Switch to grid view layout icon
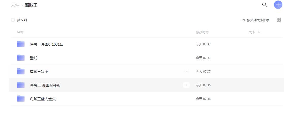This screenshot has width=284, height=122. [x=279, y=20]
